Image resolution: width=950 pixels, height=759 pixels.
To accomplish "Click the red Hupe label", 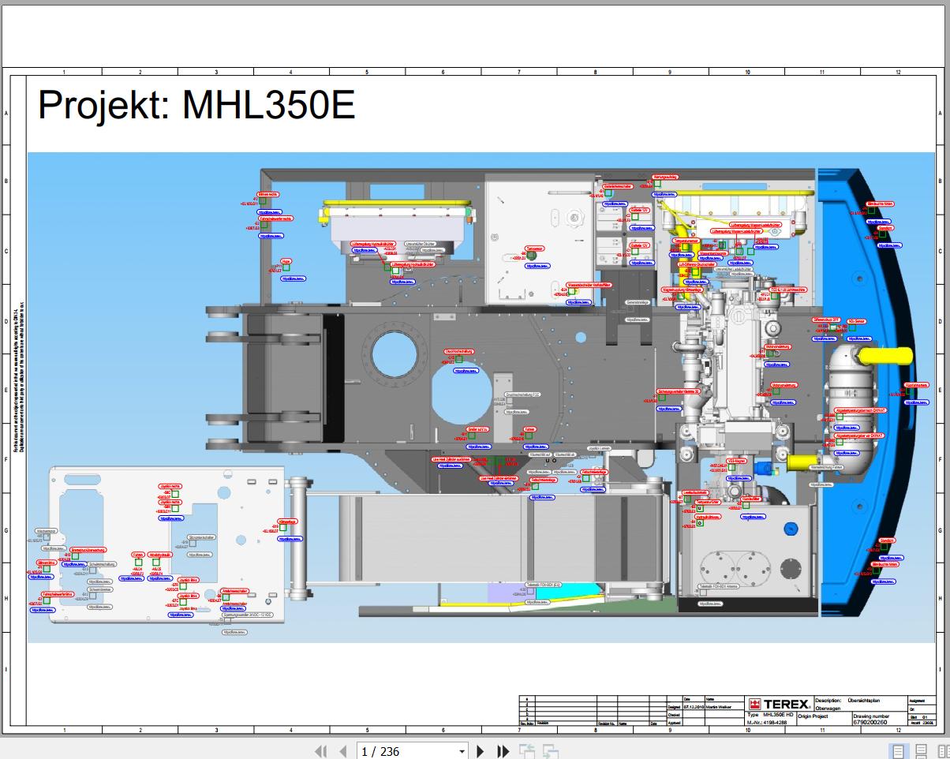I will point(286,260).
